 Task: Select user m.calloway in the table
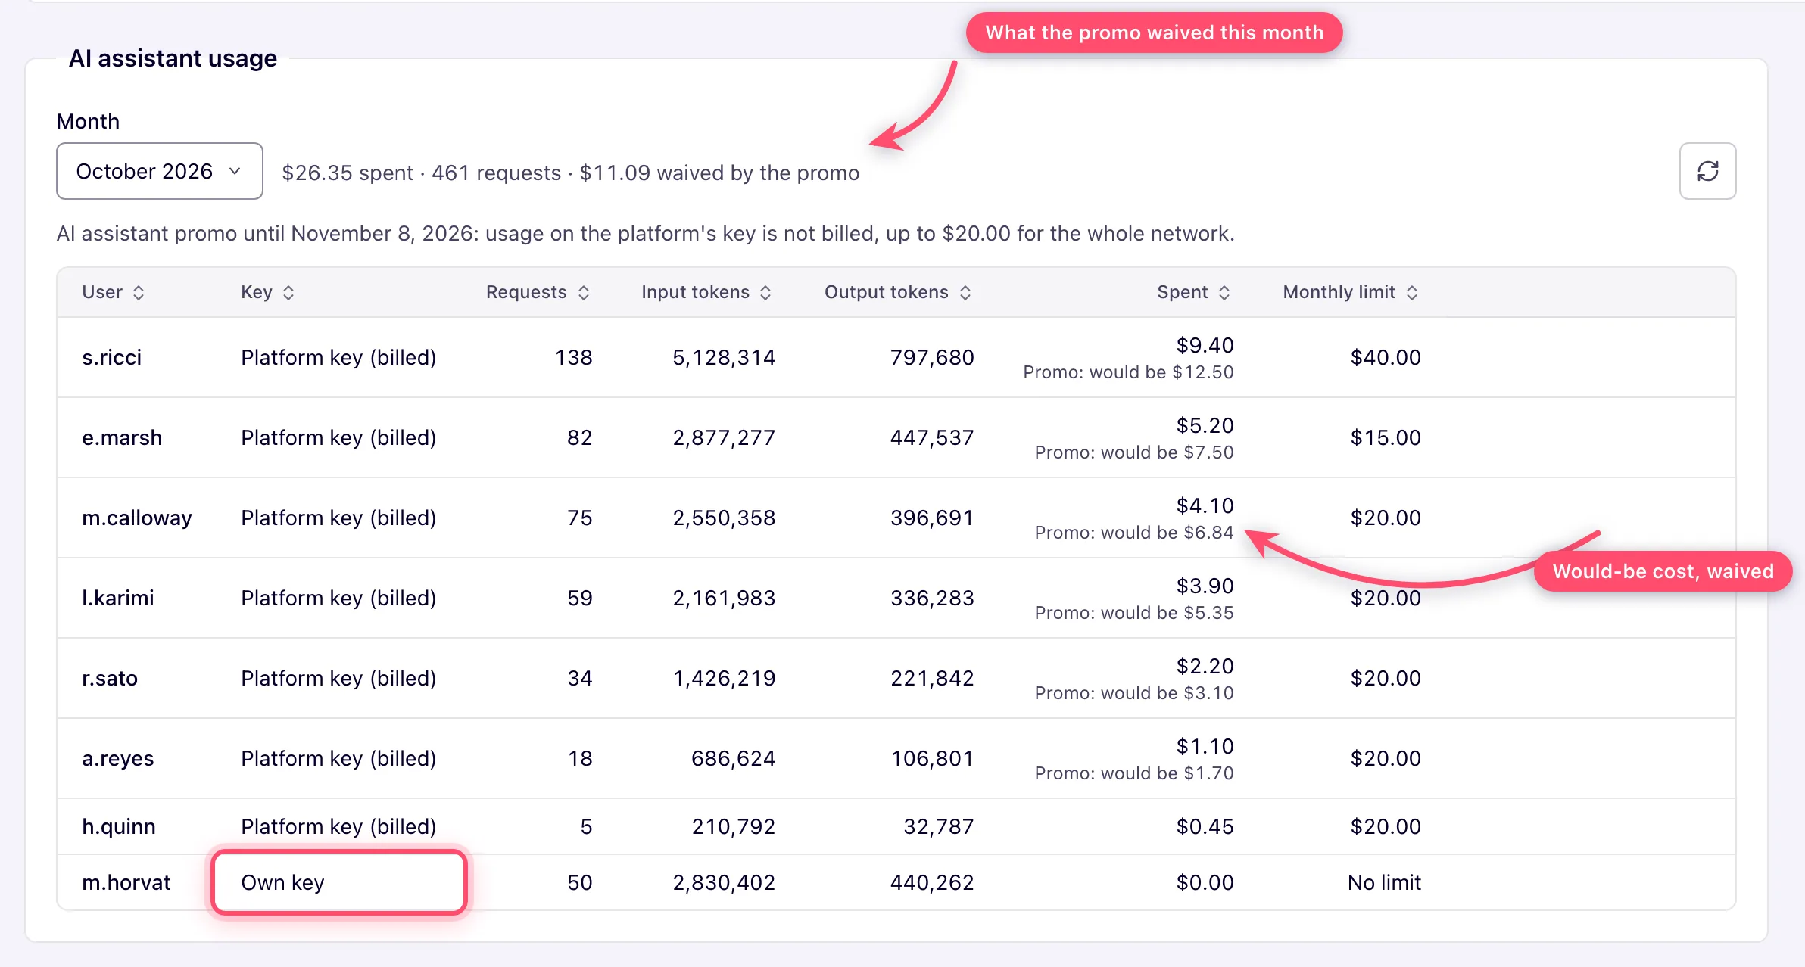[137, 518]
